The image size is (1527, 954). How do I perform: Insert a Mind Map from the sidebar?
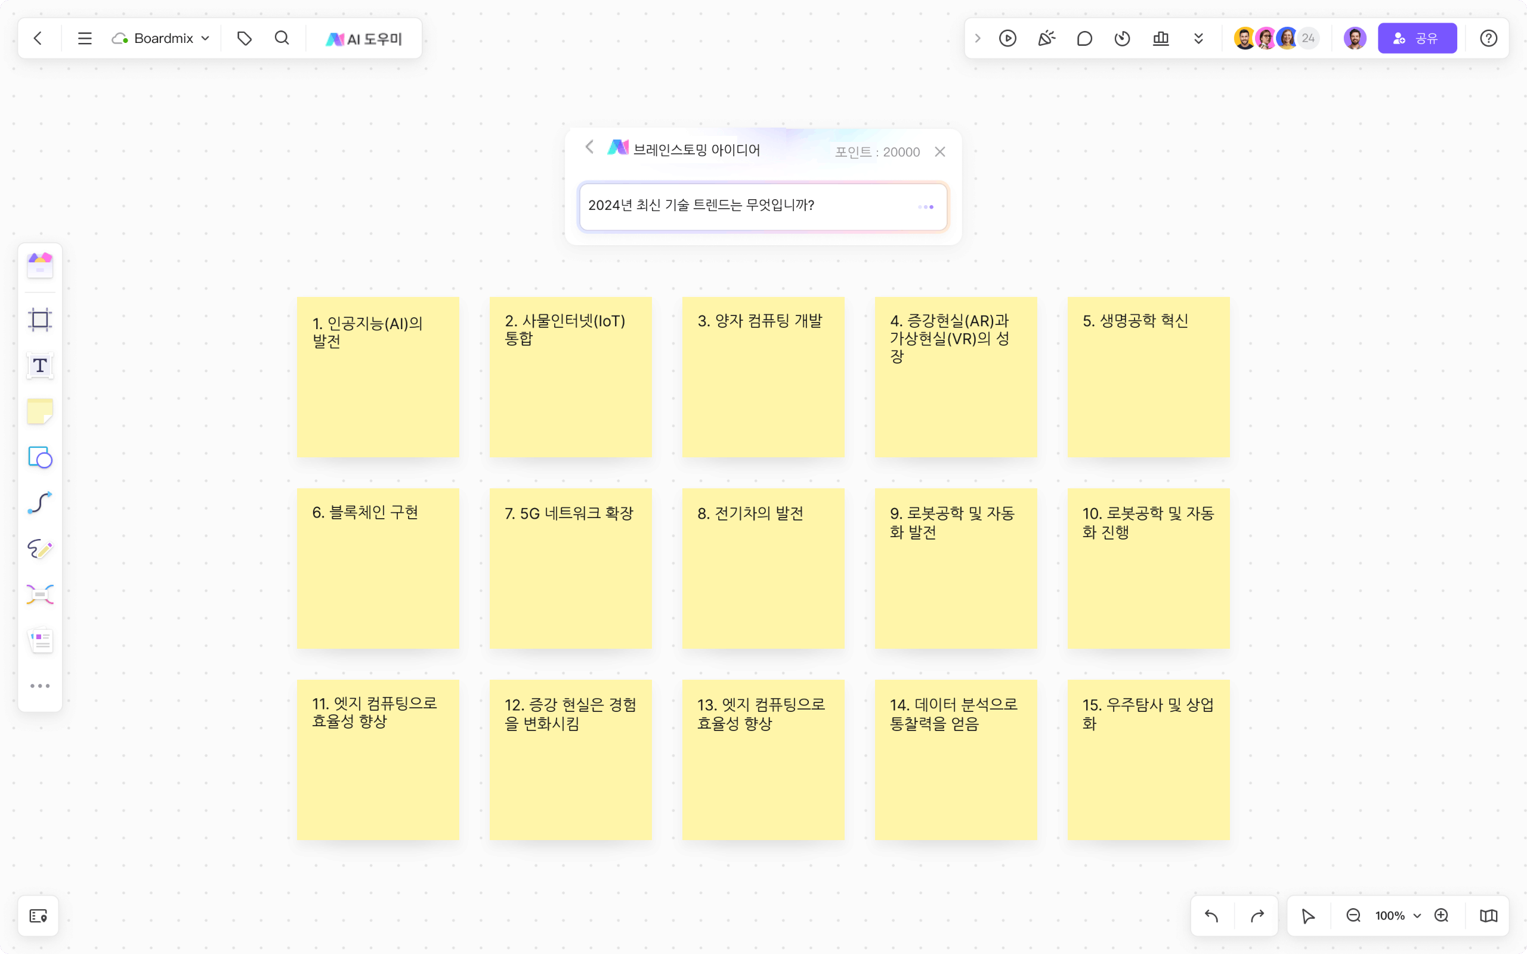tap(39, 594)
